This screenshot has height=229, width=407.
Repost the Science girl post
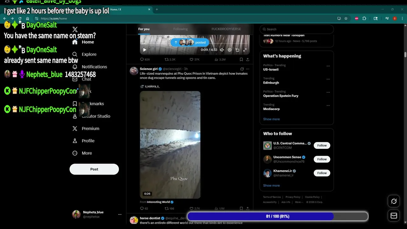click(169, 209)
